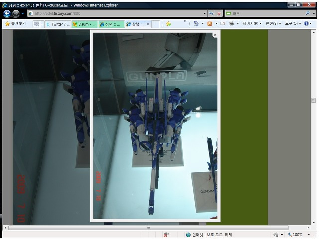Click the status bar security lock icon
319x240 pixels.
click(276, 235)
